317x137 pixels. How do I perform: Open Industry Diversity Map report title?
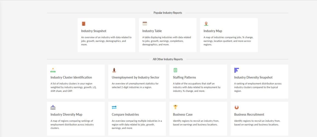pos(66,115)
